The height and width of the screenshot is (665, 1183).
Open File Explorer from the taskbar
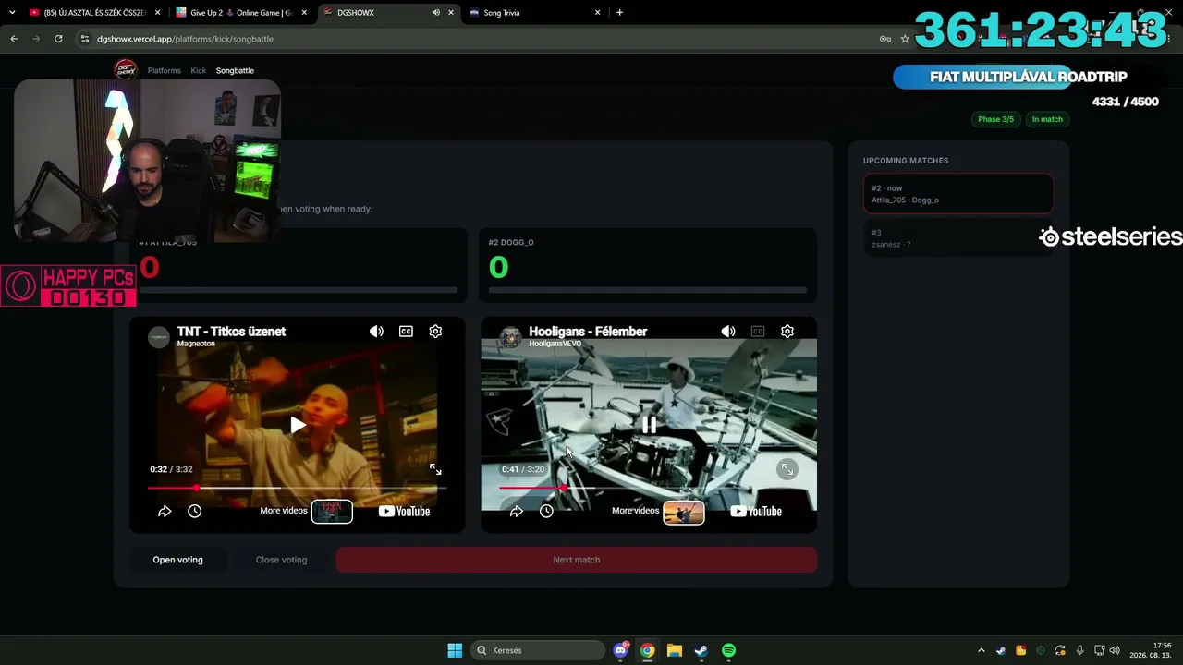[x=675, y=650]
